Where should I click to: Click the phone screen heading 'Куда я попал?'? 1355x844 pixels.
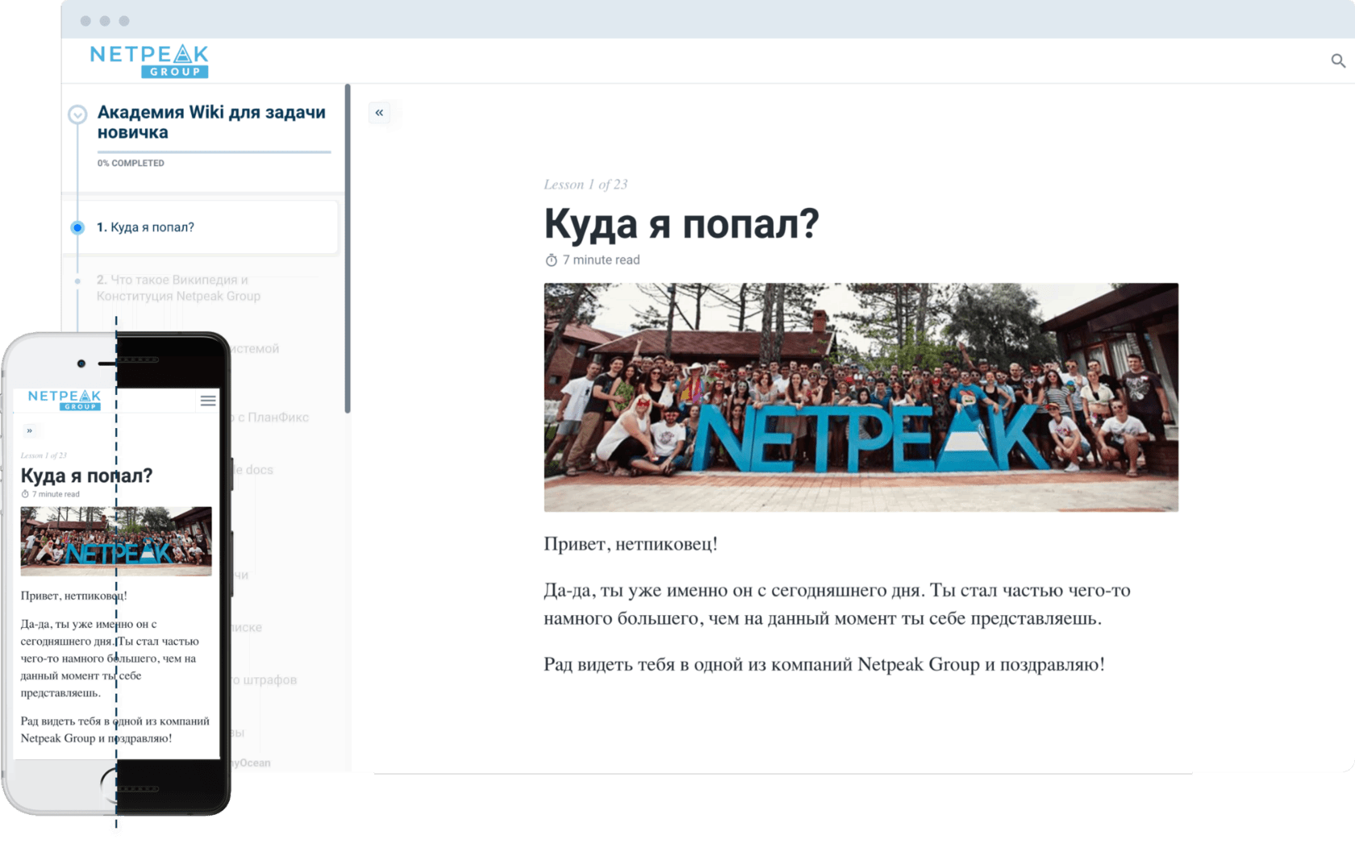86,476
